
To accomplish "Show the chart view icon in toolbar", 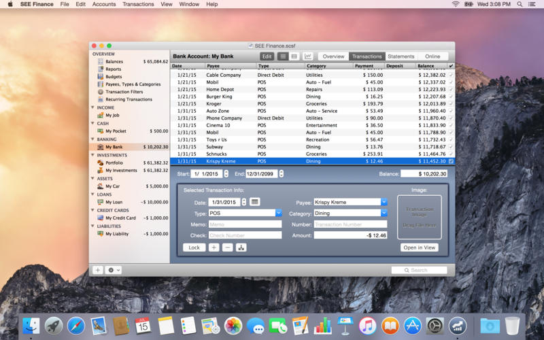I will [308, 56].
